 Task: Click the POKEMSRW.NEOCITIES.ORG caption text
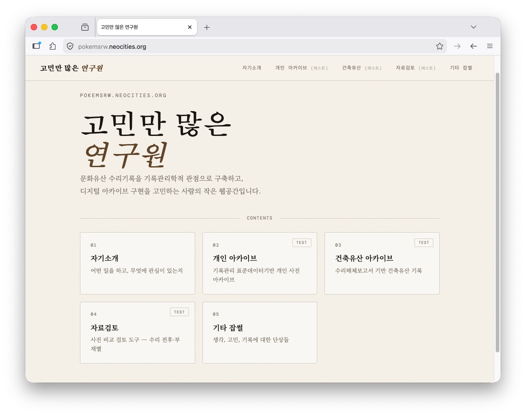coord(123,96)
